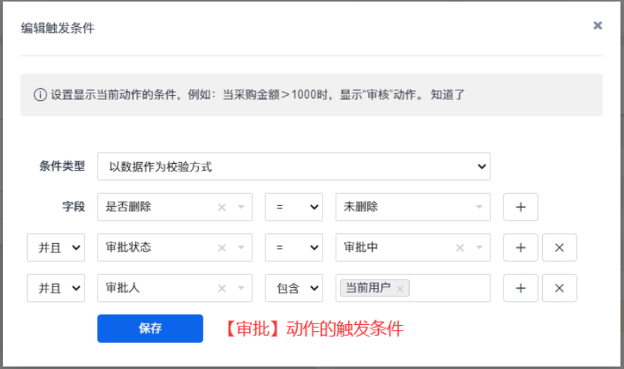Delete the 审批状态 condition row

[559, 248]
